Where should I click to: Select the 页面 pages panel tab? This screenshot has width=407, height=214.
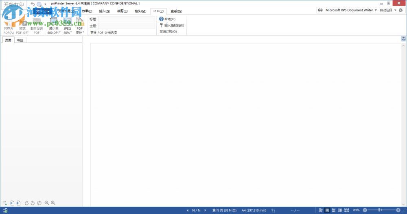(x=8, y=40)
